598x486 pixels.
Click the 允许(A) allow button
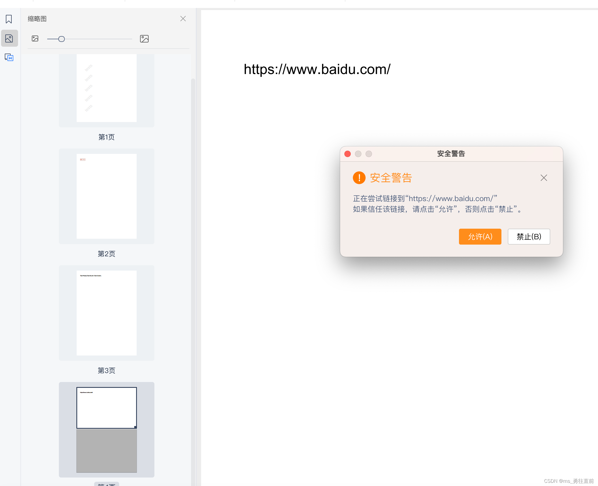coord(480,237)
